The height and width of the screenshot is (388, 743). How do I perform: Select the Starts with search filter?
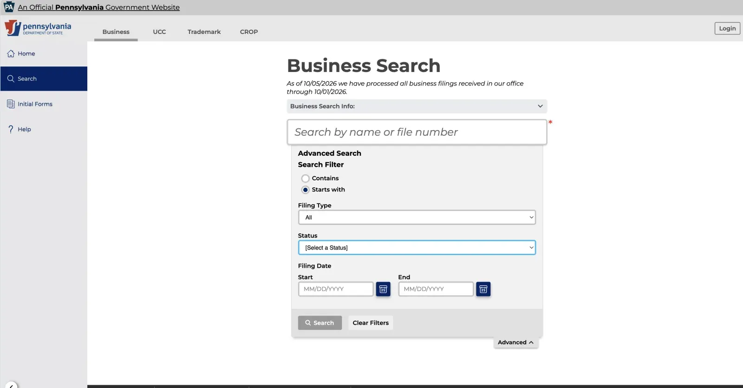click(305, 190)
